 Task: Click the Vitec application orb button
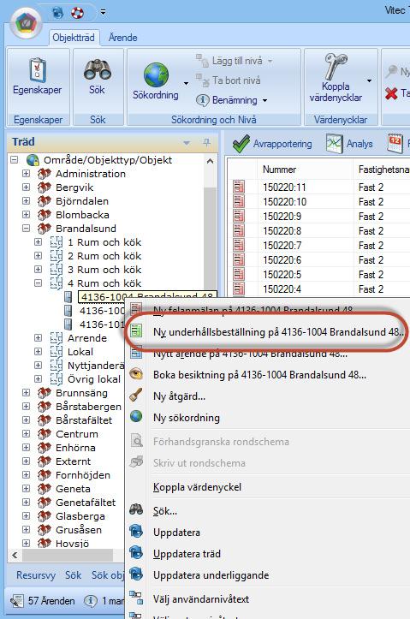[x=26, y=22]
